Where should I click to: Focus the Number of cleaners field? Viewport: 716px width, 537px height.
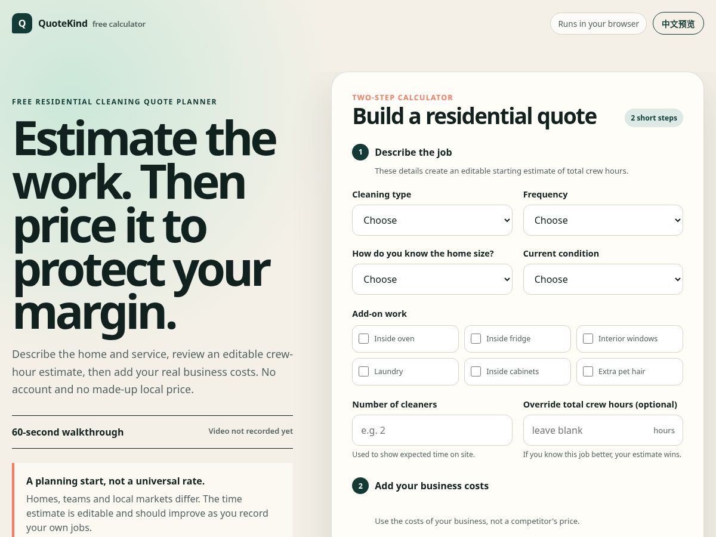(x=432, y=430)
